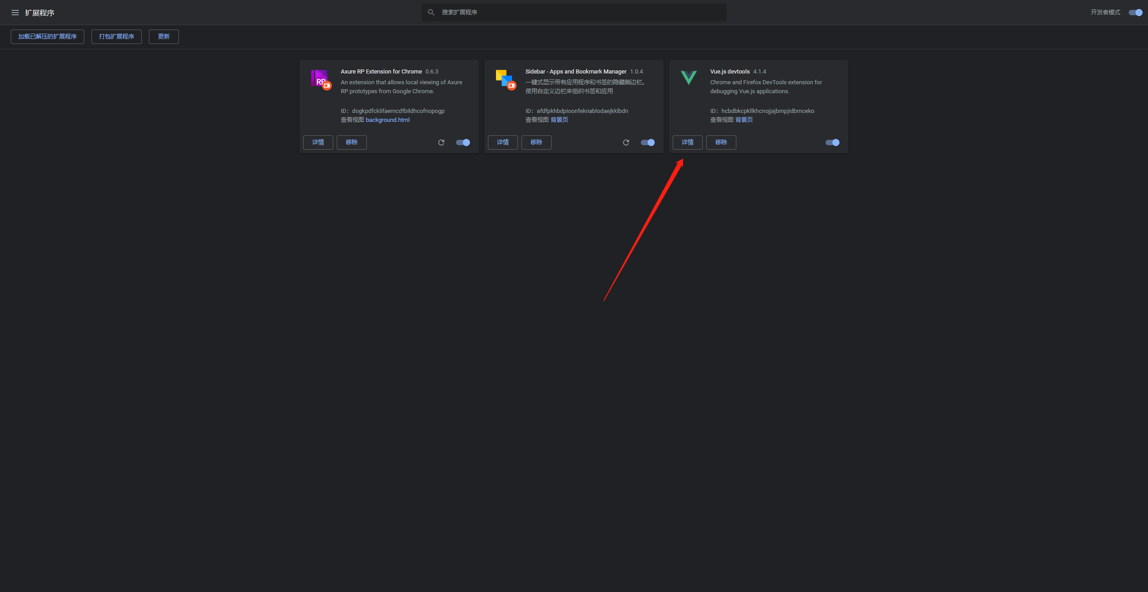Click 打包扩展程序 button
Image resolution: width=1148 pixels, height=592 pixels.
coord(117,37)
